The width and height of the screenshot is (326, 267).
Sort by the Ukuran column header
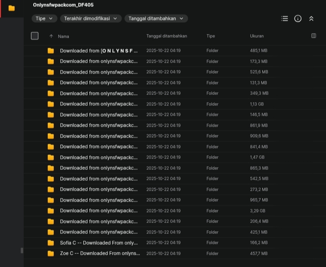pos(257,36)
